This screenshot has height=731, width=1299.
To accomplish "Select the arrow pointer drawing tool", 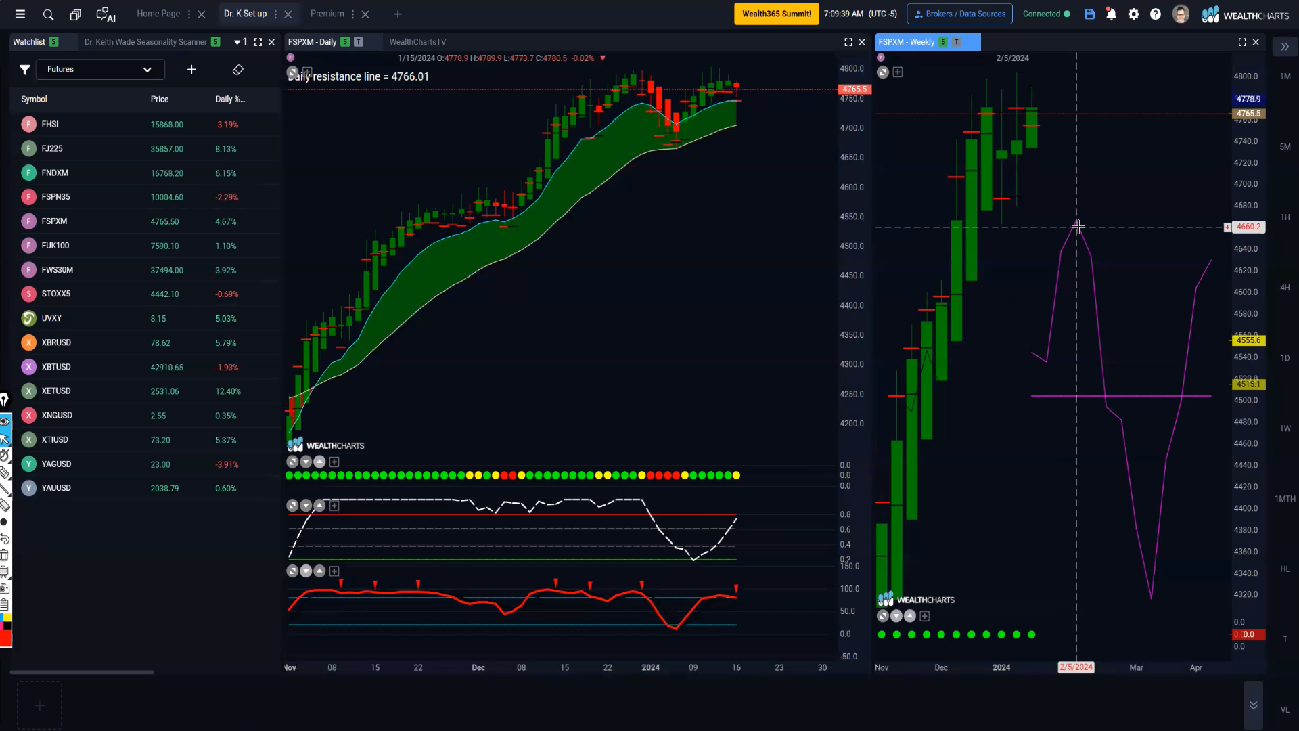I will pyautogui.click(x=5, y=440).
